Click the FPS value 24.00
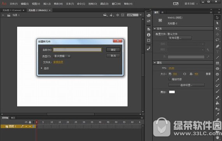The height and width of the screenshot is (141, 222). pyautogui.click(x=171, y=68)
